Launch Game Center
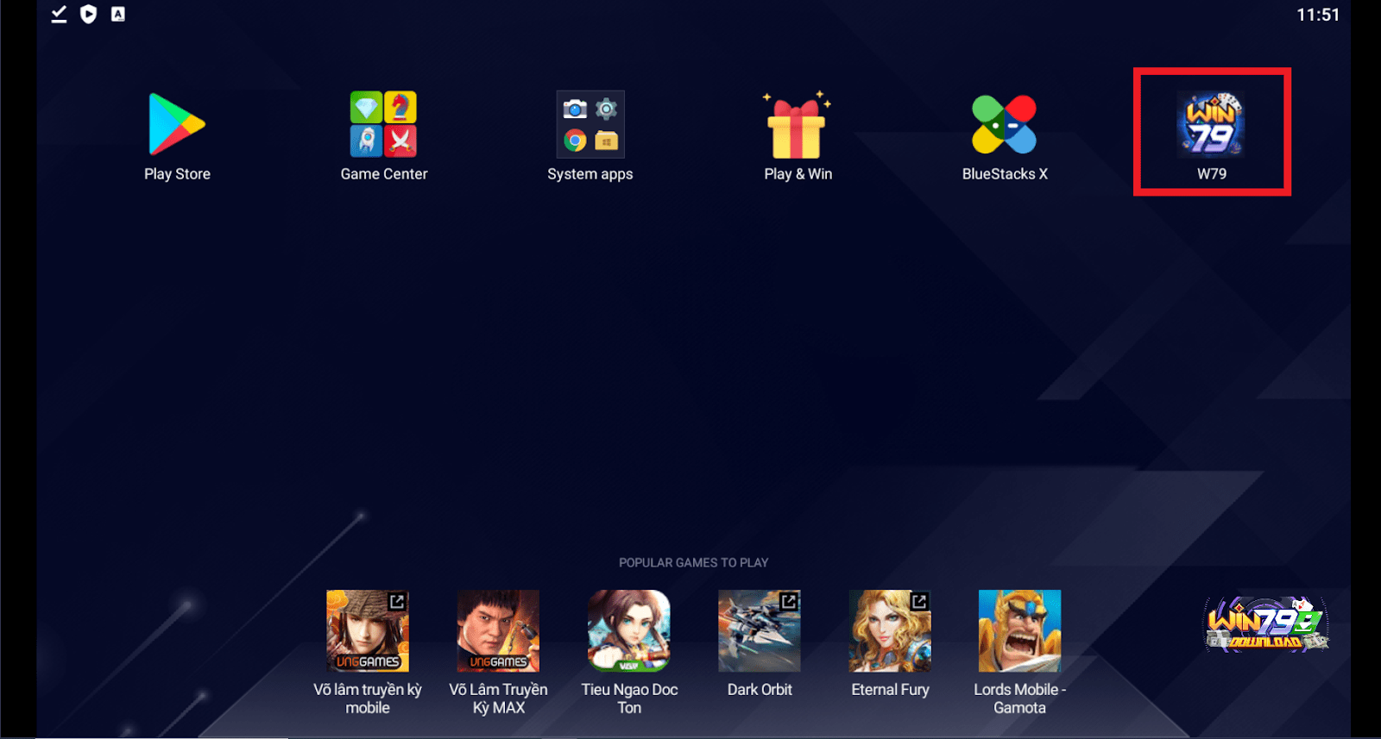This screenshot has height=739, width=1381. pyautogui.click(x=383, y=125)
